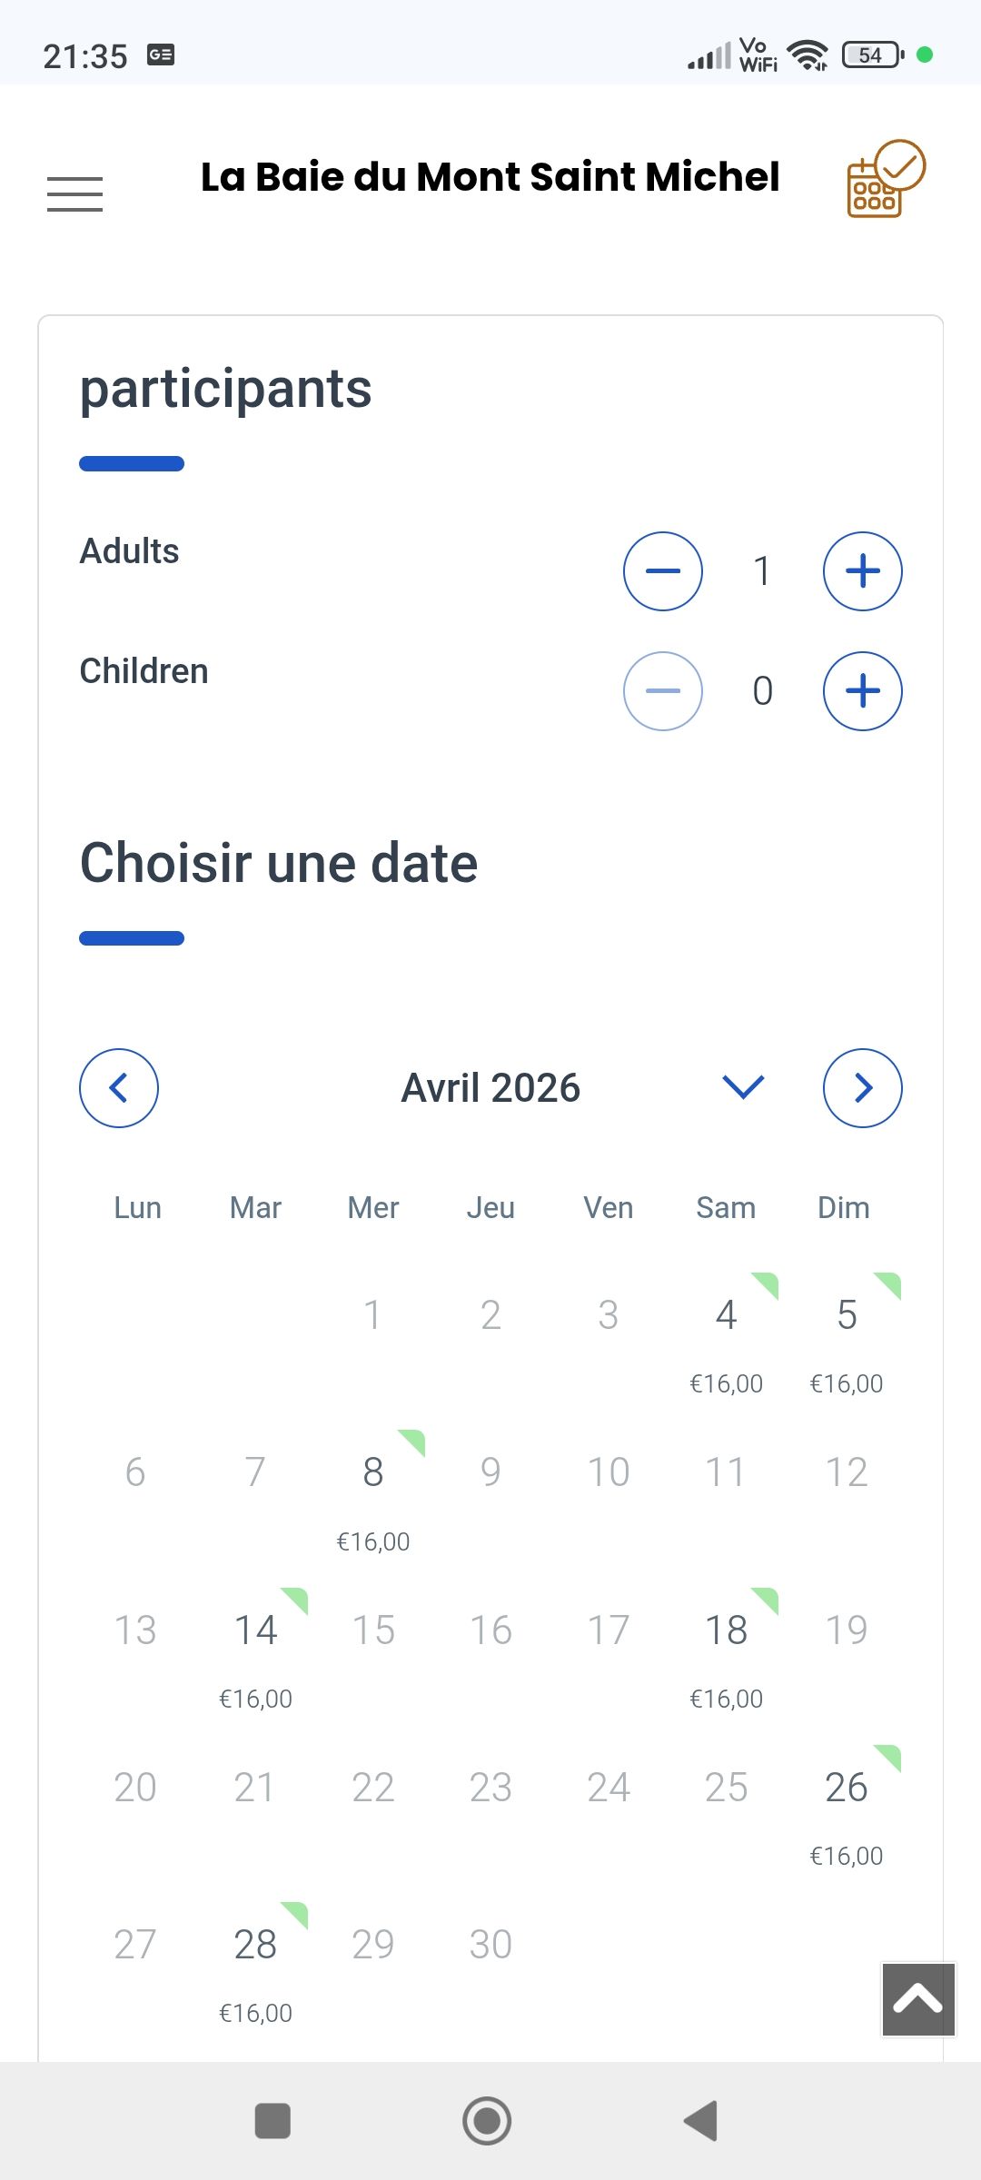Select April 5 at €16,00
The width and height of the screenshot is (981, 2180).
(x=847, y=1335)
